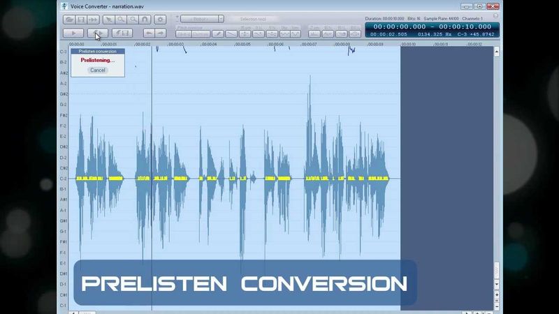
Task: Select the Global pitch contour button
Action: pos(184,34)
